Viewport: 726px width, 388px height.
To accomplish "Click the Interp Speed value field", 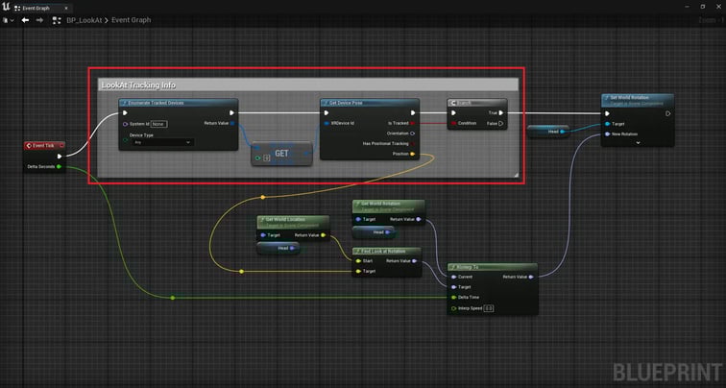I will (488, 308).
